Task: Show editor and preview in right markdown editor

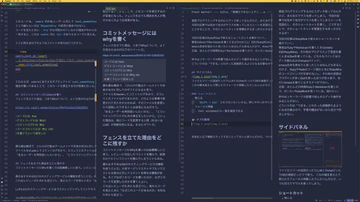Action: pos(346,8)
